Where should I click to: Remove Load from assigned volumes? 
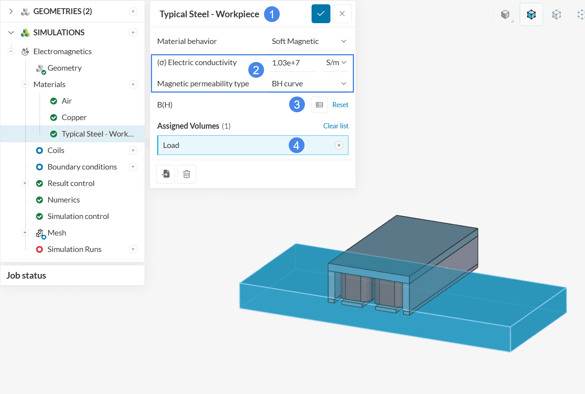coord(339,145)
